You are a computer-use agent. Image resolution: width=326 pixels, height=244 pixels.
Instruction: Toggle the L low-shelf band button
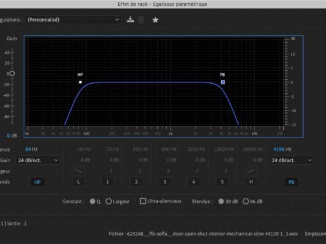point(79,182)
